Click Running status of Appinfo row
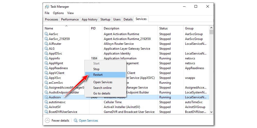This screenshot has height=128, width=257. tap(165, 58)
